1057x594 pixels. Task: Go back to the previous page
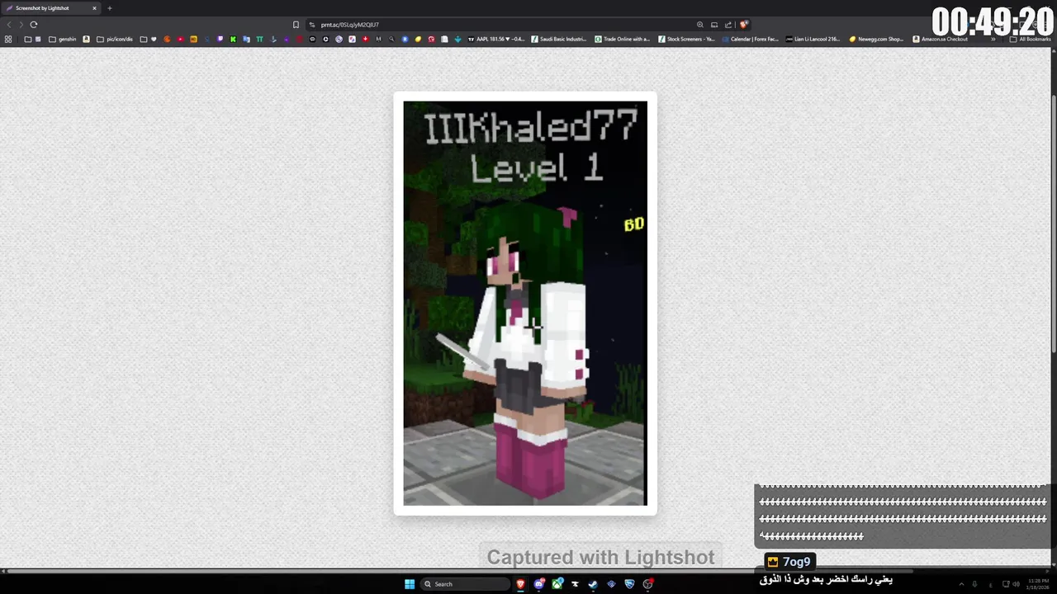(9, 25)
